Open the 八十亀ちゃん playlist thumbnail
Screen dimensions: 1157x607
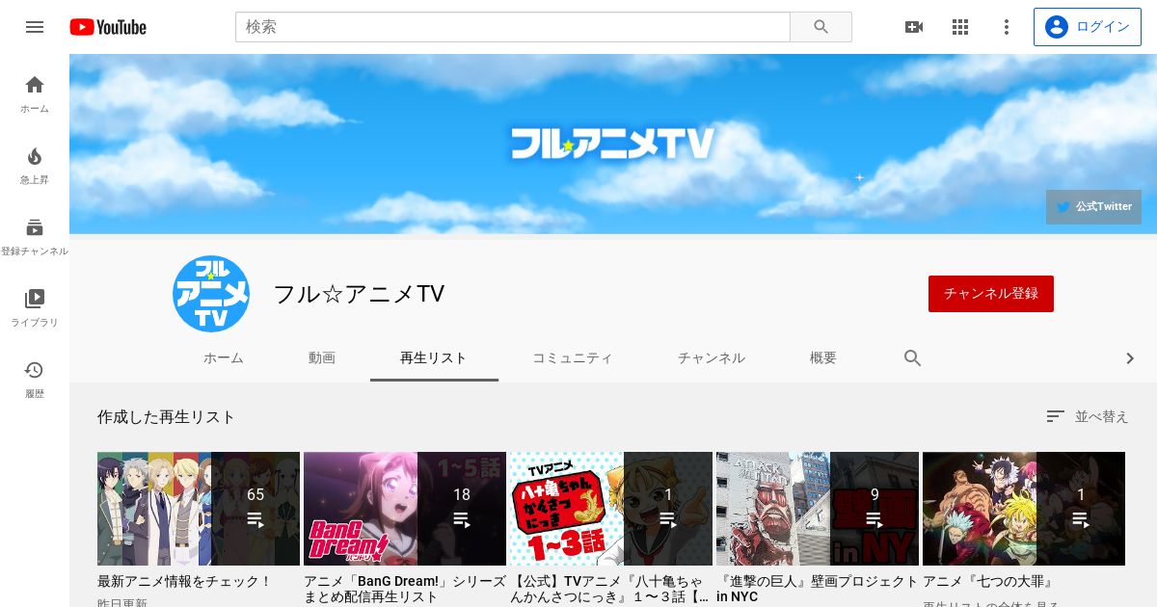[x=611, y=509]
